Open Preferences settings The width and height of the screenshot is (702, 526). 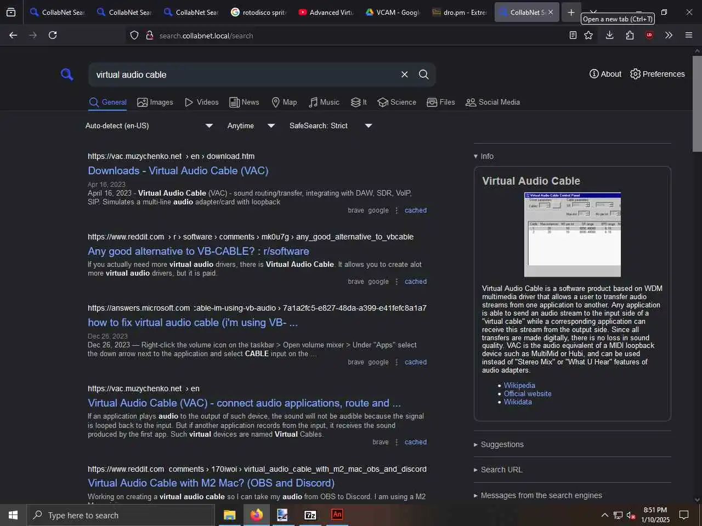(658, 74)
